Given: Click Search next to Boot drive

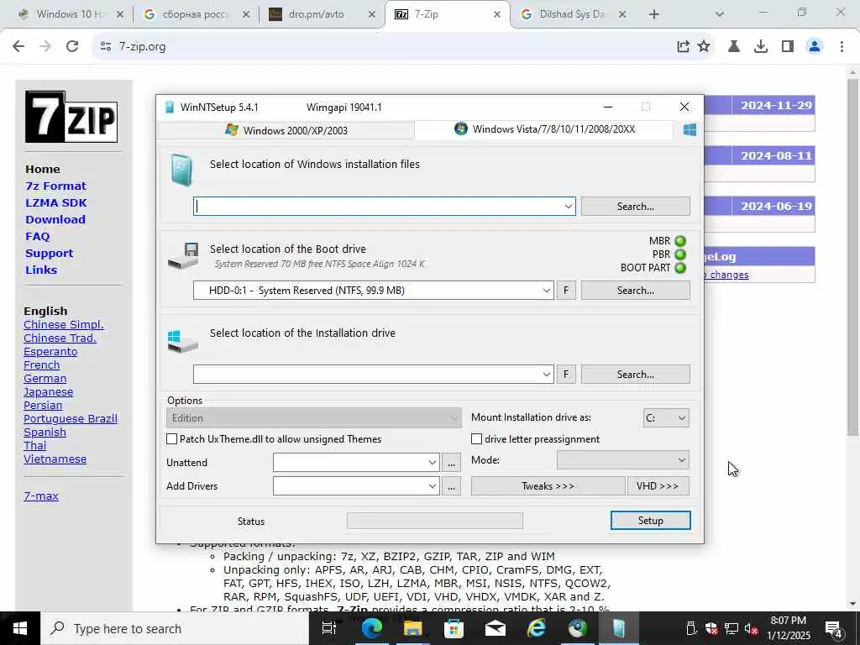Looking at the screenshot, I should point(635,290).
